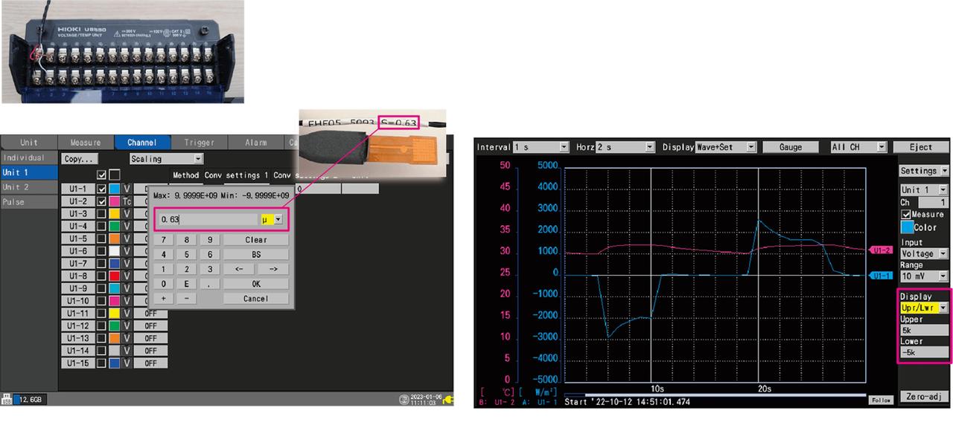953x422 pixels.
Task: Toggle the Measure checkbox in settings panel
Action: [907, 215]
